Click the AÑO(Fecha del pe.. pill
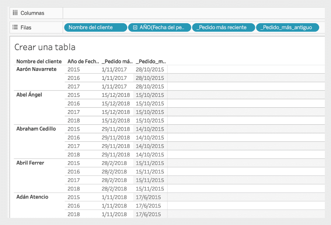The image size is (331, 225). pos(160,27)
